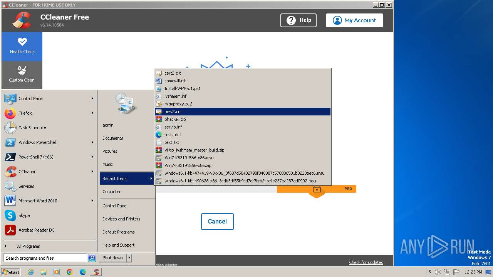Screen dimensions: 493x277
Task: Open Shut down options arrow
Action: (x=129, y=258)
